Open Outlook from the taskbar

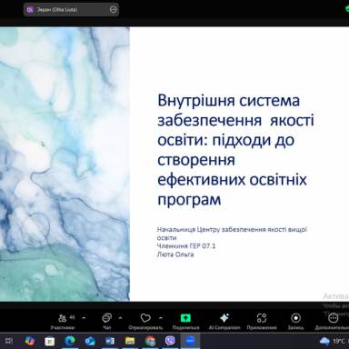point(90,342)
